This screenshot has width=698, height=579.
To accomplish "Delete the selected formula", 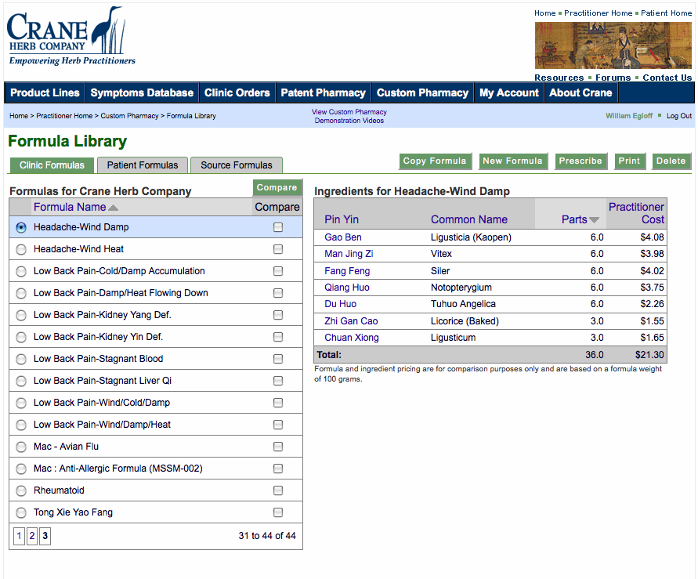I will pyautogui.click(x=671, y=161).
